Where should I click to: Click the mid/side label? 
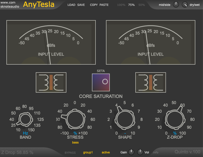click(164, 5)
